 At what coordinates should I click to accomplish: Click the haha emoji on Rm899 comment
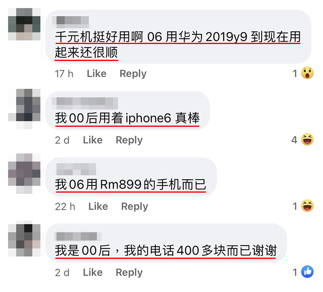(x=307, y=206)
